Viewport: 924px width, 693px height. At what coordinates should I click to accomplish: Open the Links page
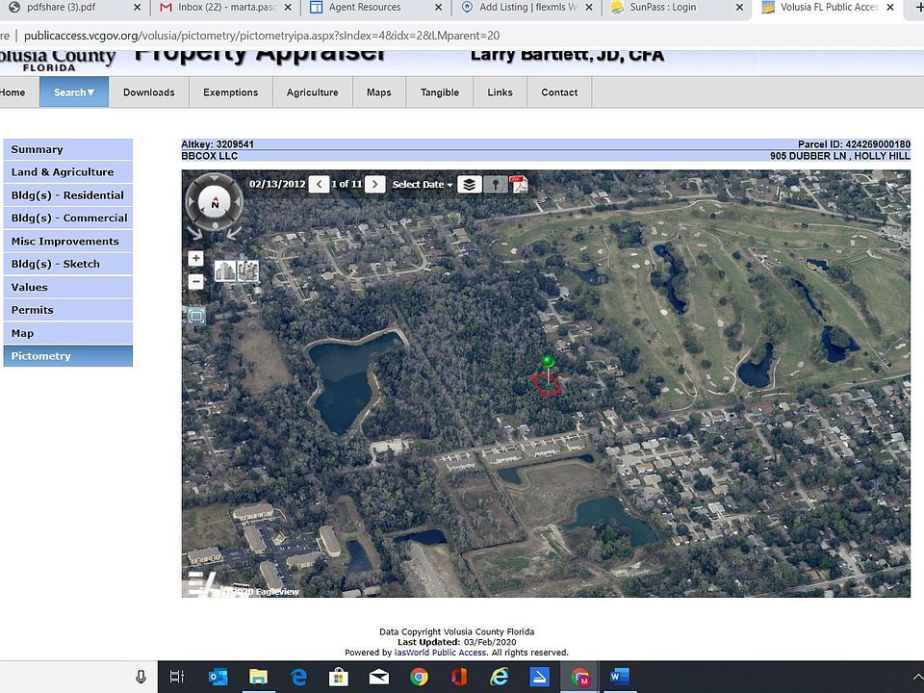[x=500, y=92]
